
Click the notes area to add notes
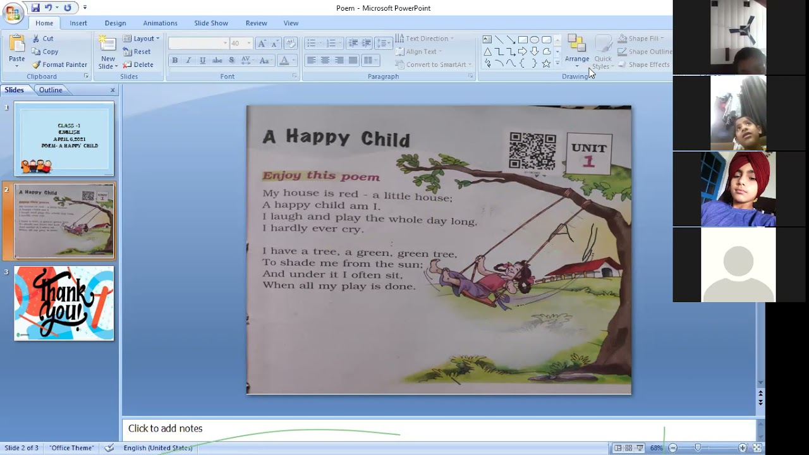coord(439,428)
